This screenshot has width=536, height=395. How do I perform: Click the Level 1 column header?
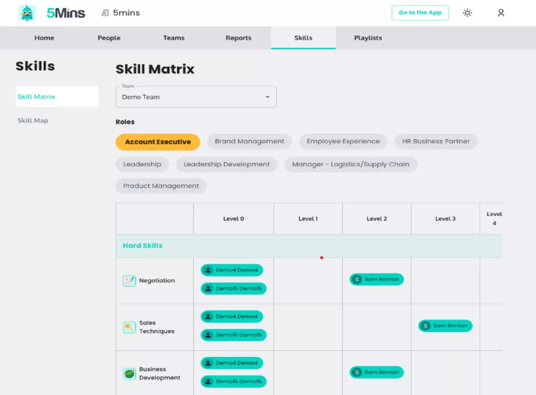[x=308, y=219]
